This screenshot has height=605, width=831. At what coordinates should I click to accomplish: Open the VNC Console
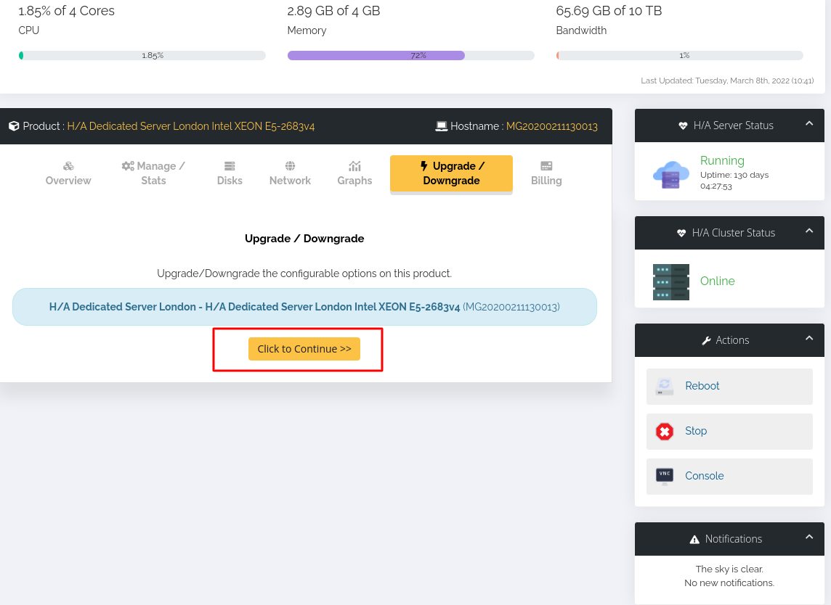tap(729, 477)
